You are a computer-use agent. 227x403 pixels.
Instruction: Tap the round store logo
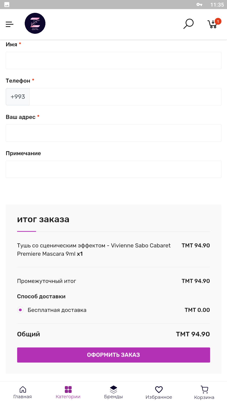pyautogui.click(x=35, y=23)
